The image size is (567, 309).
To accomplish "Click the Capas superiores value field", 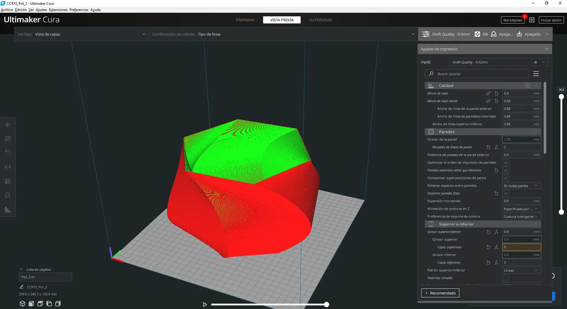I will tap(521, 247).
